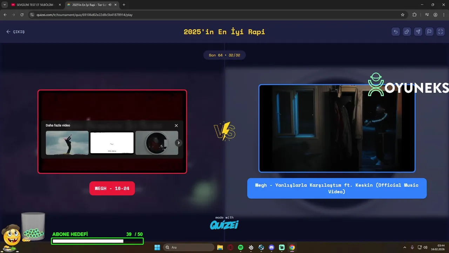
Task: Undo the last matchup choice
Action: pyautogui.click(x=396, y=32)
